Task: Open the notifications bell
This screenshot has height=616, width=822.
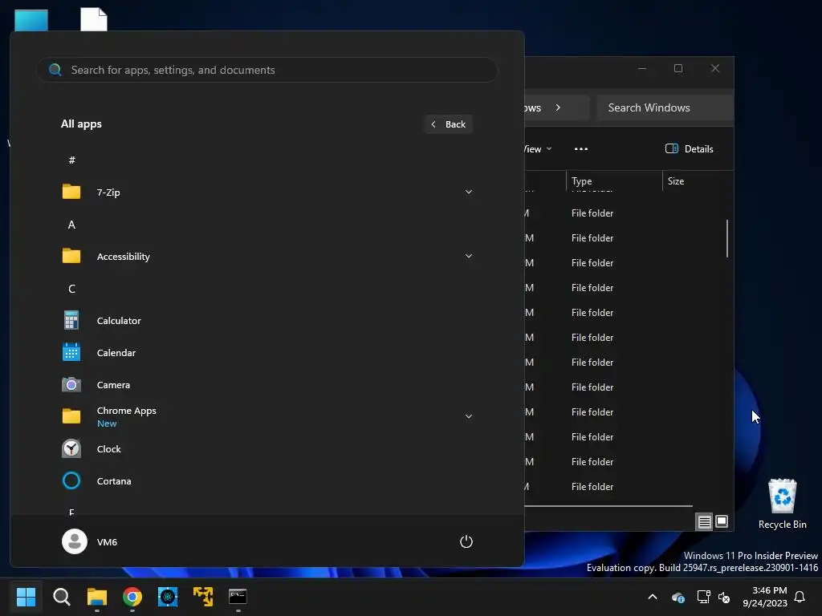Action: tap(800, 597)
